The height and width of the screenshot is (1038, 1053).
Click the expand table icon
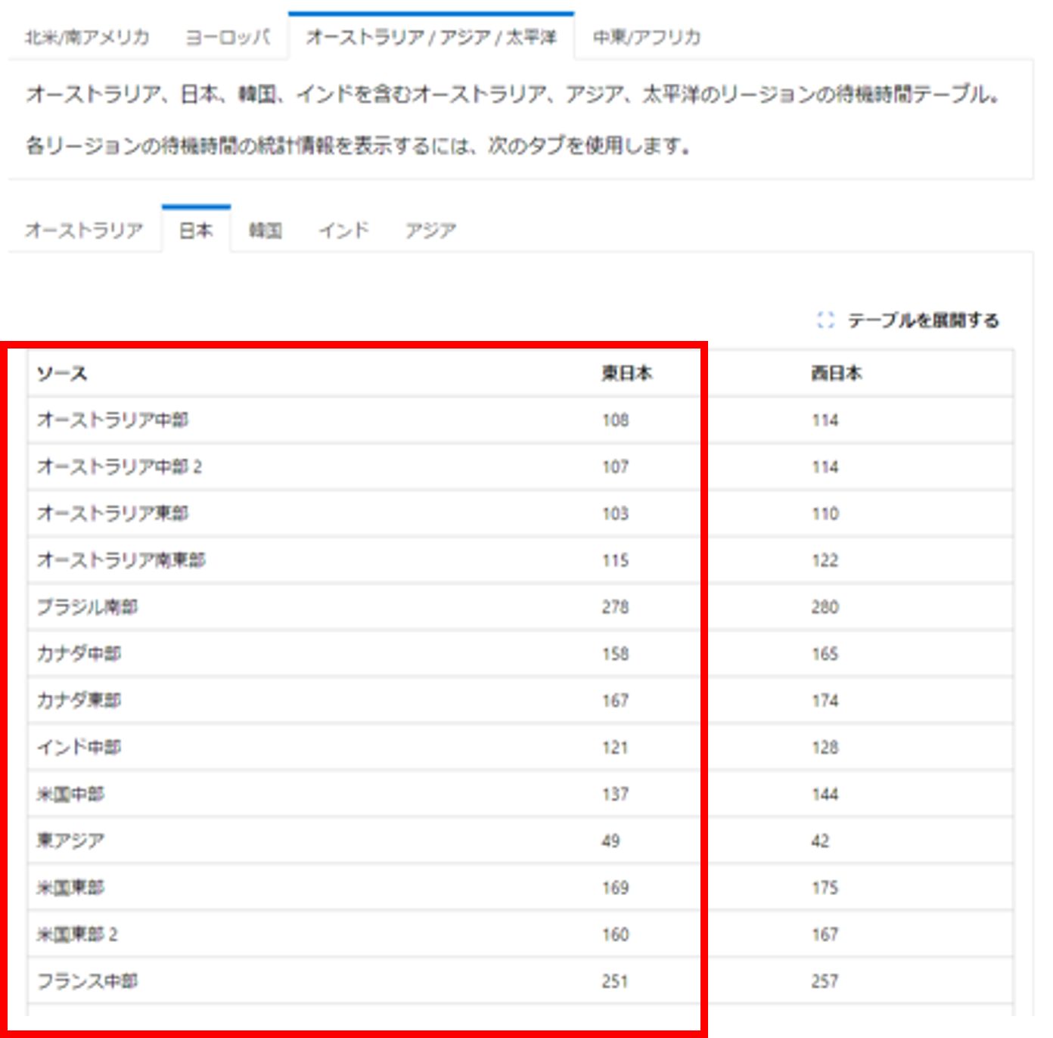[x=825, y=320]
